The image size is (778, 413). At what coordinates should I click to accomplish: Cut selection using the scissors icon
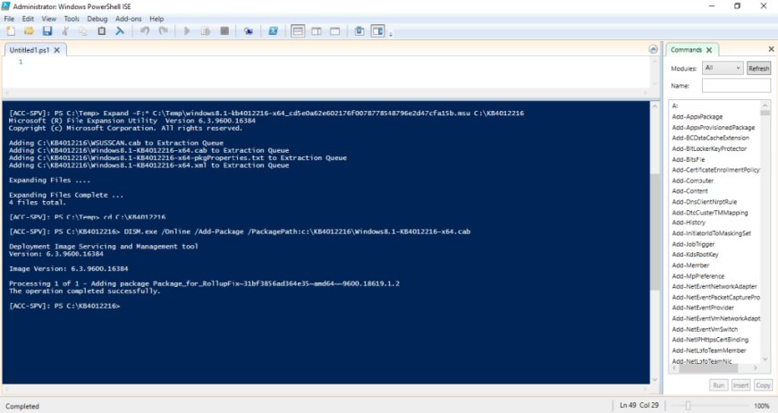coord(65,31)
